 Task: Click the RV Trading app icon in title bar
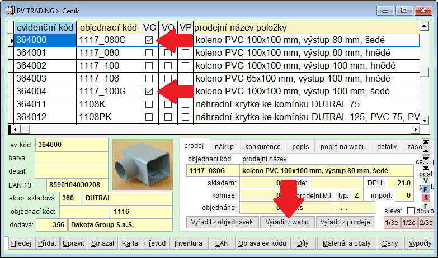point(6,9)
